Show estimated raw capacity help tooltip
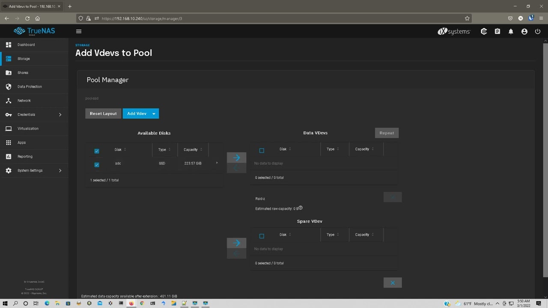This screenshot has height=308, width=548. pyautogui.click(x=301, y=208)
